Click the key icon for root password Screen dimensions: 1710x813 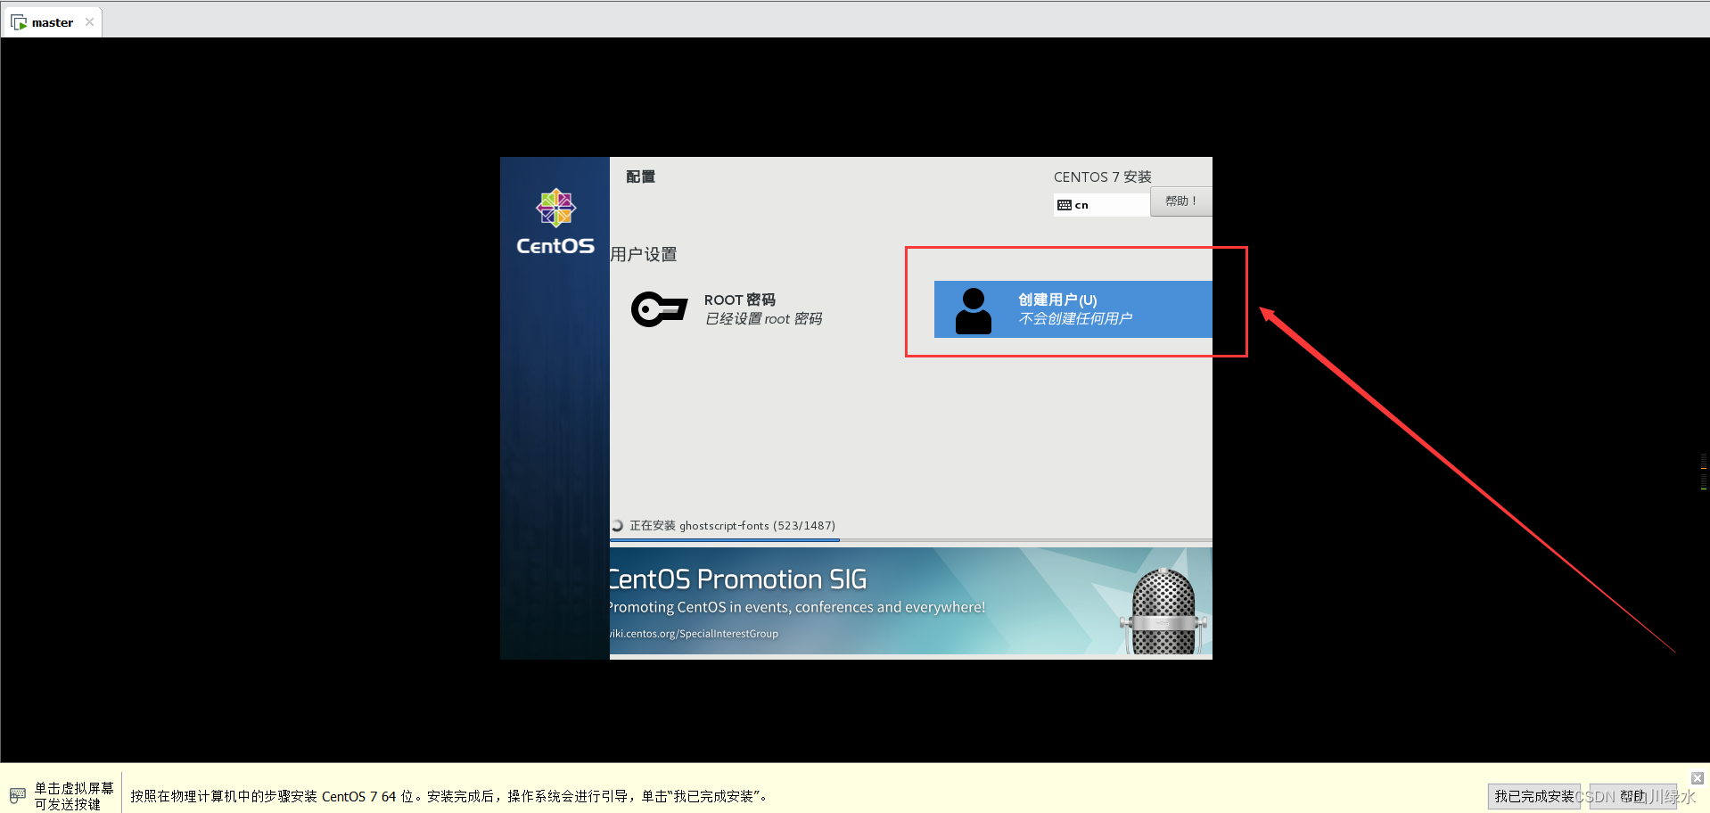[659, 309]
